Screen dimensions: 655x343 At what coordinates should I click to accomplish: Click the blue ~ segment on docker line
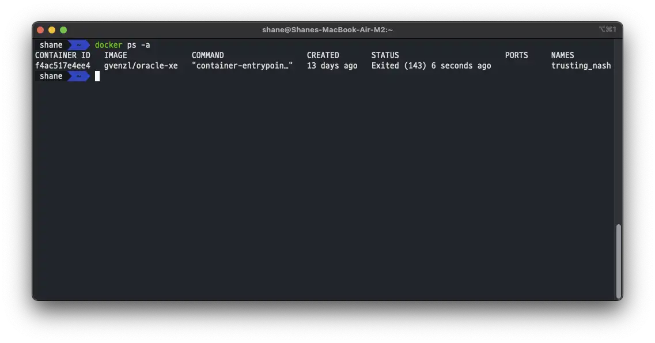point(78,45)
